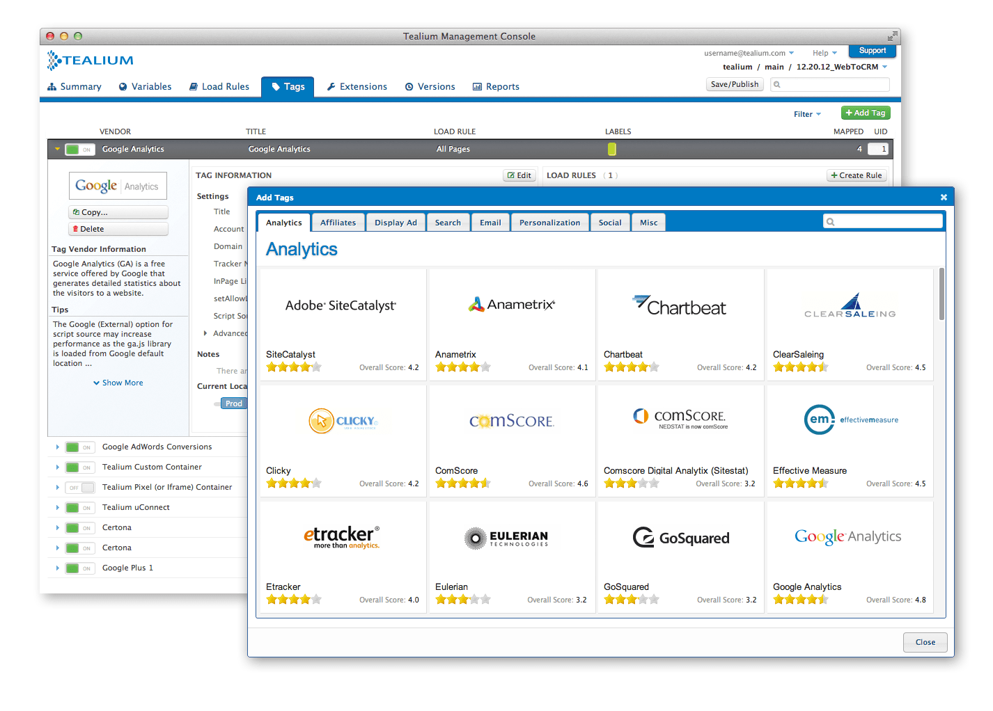Choose the ComScore vendor logo
The width and height of the screenshot is (993, 711).
512,421
